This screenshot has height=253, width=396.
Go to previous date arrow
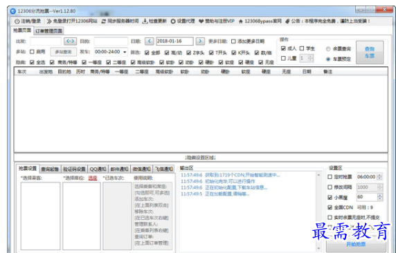click(x=150, y=41)
